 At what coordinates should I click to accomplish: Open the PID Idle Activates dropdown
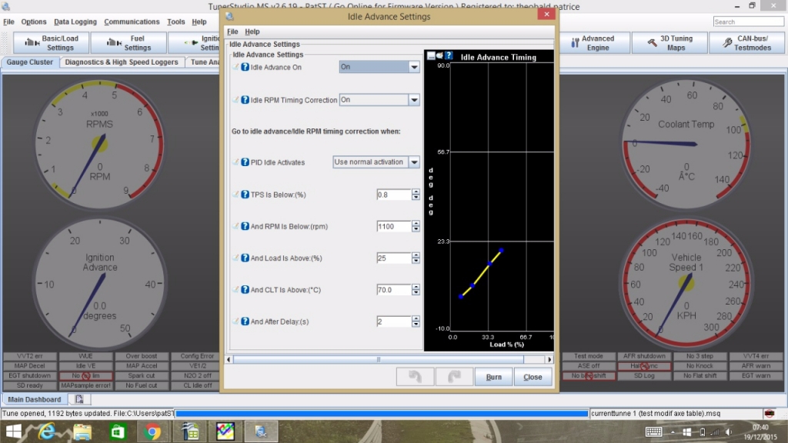coord(414,162)
